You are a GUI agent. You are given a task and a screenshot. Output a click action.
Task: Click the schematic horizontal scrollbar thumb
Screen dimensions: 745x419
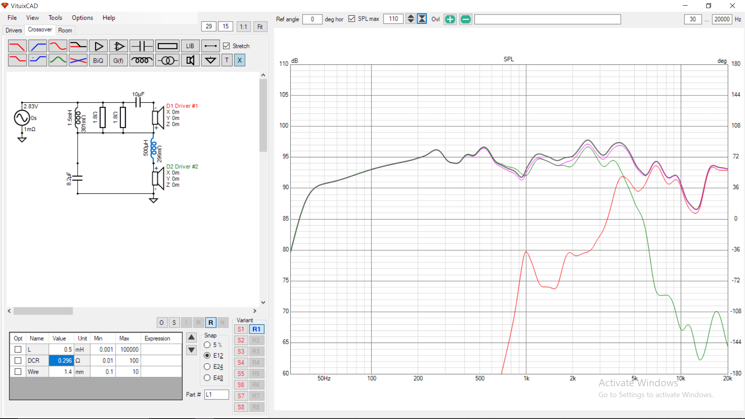pyautogui.click(x=43, y=311)
